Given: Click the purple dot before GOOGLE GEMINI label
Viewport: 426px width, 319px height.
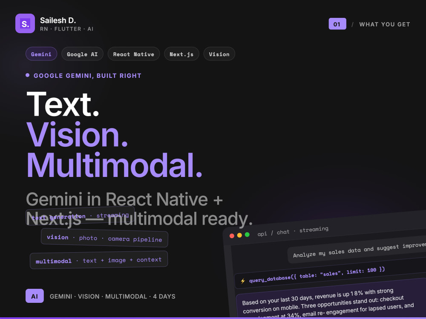Looking at the screenshot, I should [x=27, y=75].
